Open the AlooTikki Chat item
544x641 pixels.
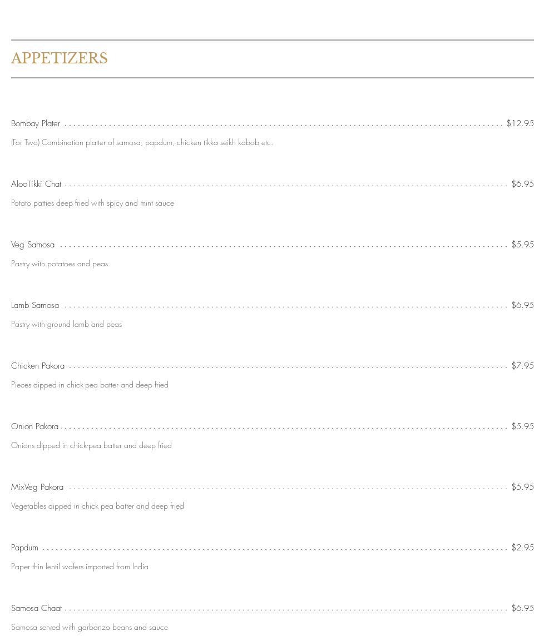point(36,184)
